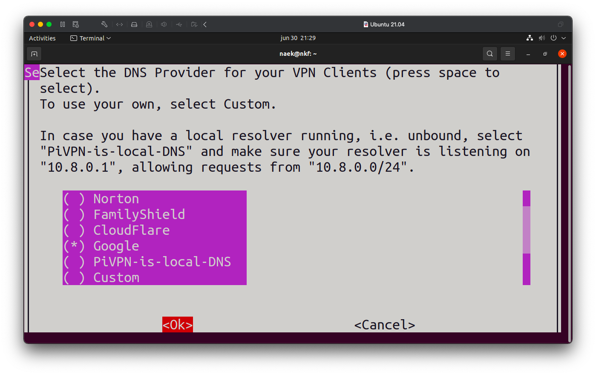Select the Custom DNS provider option
Viewport: 596px width, 375px height.
tap(155, 277)
